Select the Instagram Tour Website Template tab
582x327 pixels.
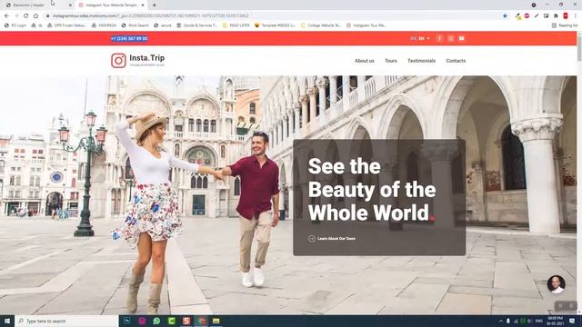click(x=111, y=5)
